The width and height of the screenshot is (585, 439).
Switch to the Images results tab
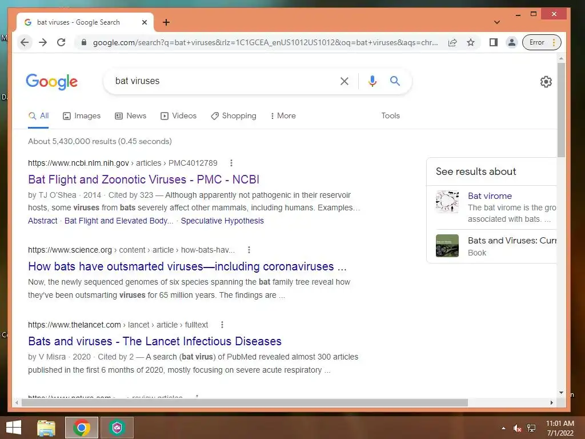pos(82,115)
